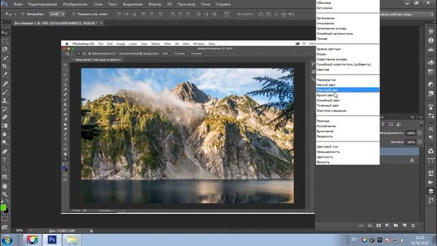Open the Actions play-arrow panel icon
The width and height of the screenshot is (437, 246).
[x=431, y=182]
